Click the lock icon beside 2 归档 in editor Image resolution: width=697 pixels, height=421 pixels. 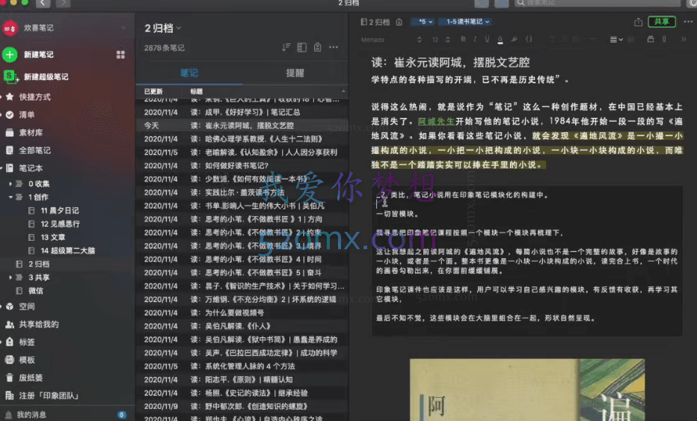point(399,22)
